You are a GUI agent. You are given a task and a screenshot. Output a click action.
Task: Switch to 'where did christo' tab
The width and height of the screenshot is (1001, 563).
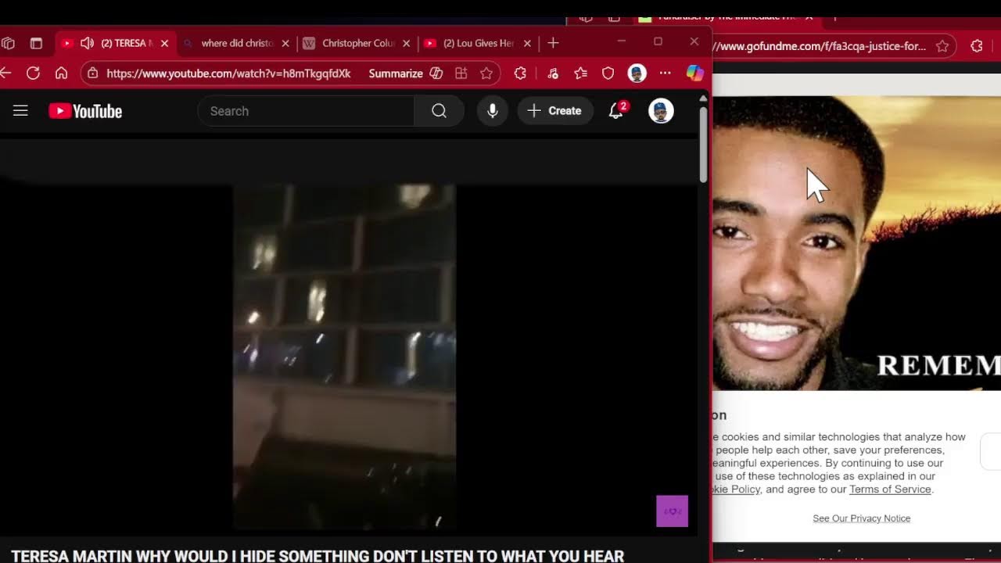(236, 43)
